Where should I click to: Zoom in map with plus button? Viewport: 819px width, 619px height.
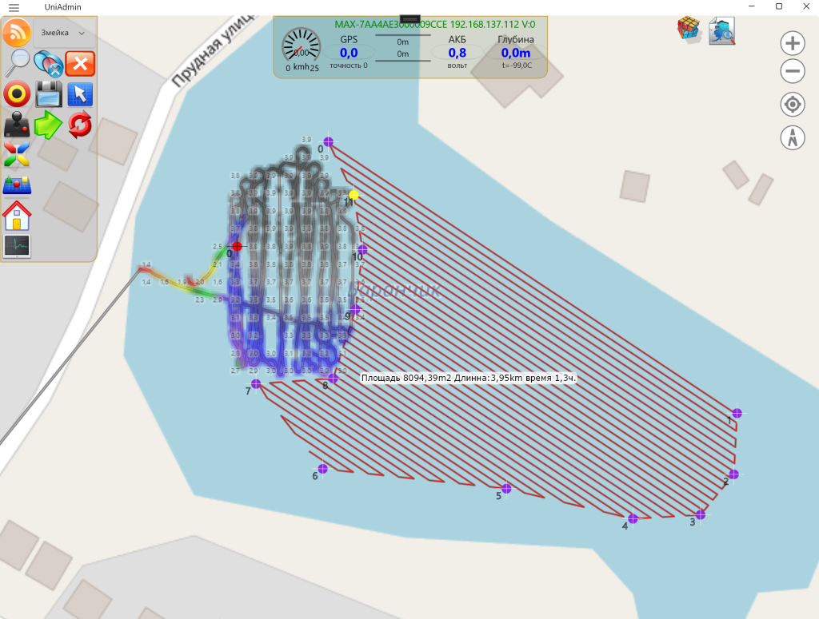point(793,43)
